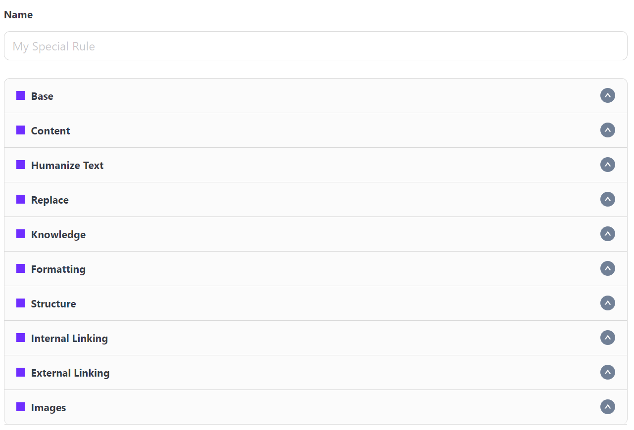
Task: Click the purple square beside Images
Action: coord(21,407)
